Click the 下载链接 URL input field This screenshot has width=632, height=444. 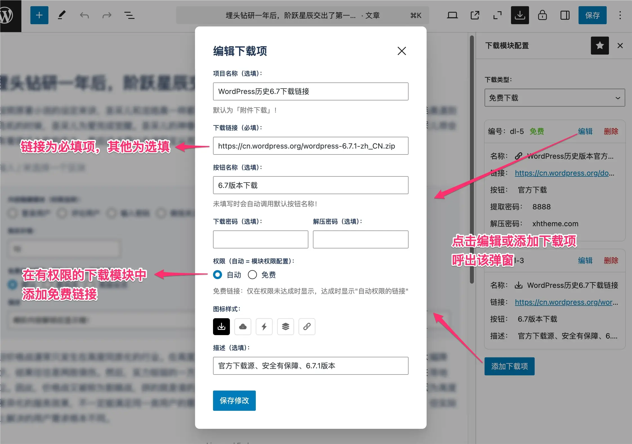311,146
